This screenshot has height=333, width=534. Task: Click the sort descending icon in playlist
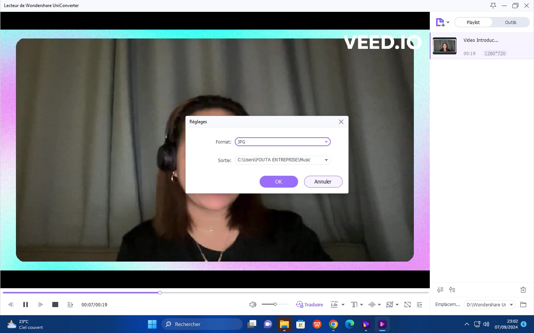point(440,290)
